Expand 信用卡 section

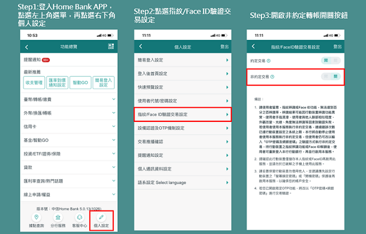(x=69, y=126)
